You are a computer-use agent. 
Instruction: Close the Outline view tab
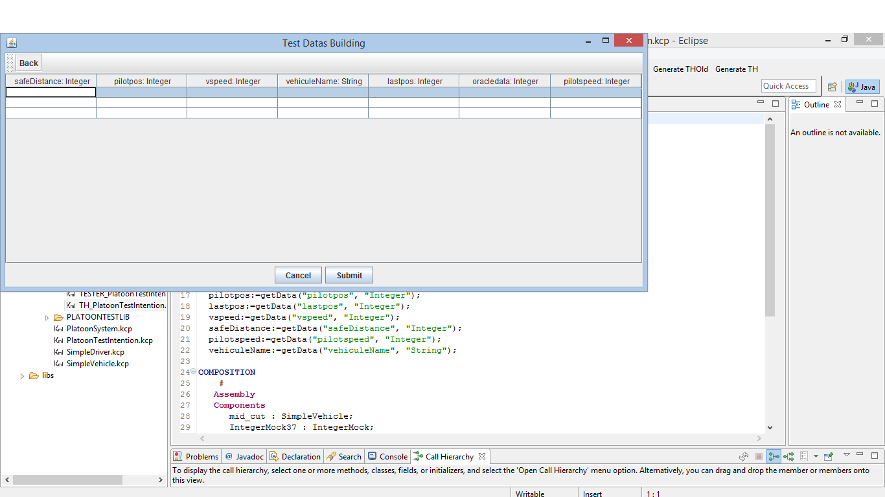pyautogui.click(x=838, y=104)
